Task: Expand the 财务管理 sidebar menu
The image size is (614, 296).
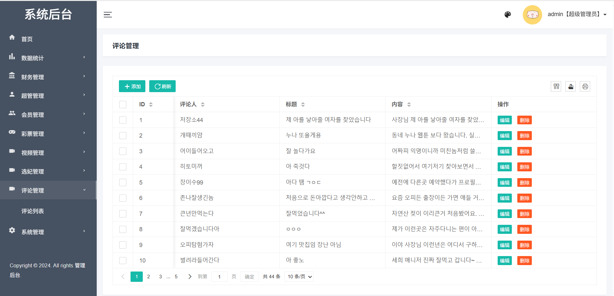Action: (x=48, y=77)
